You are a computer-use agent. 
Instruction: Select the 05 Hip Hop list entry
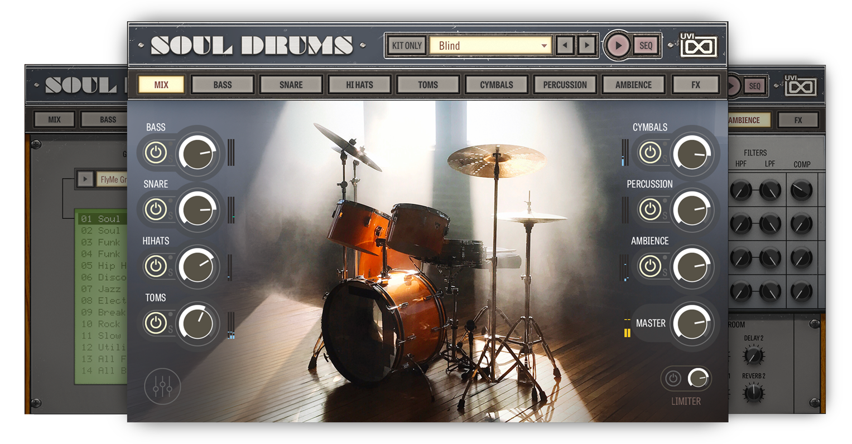[x=104, y=266]
